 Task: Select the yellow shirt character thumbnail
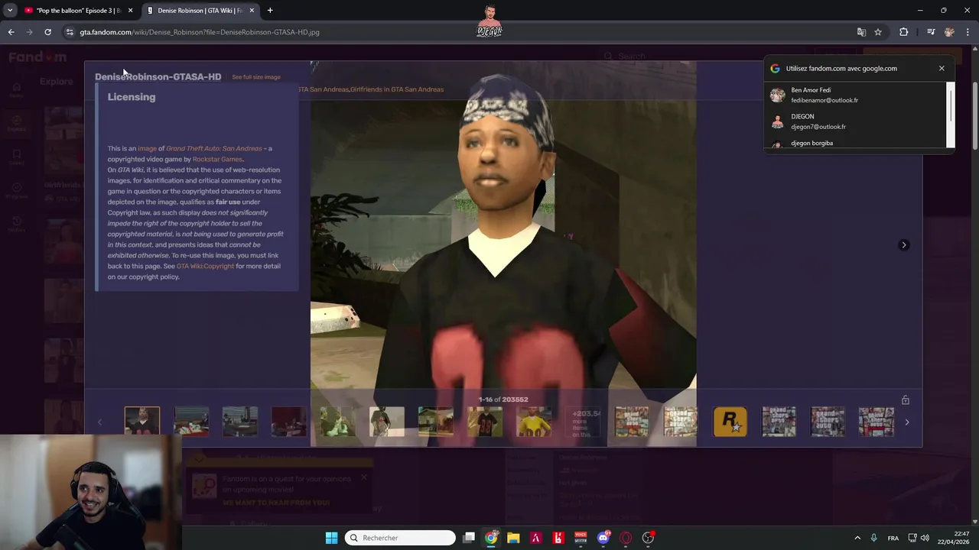[x=534, y=422]
